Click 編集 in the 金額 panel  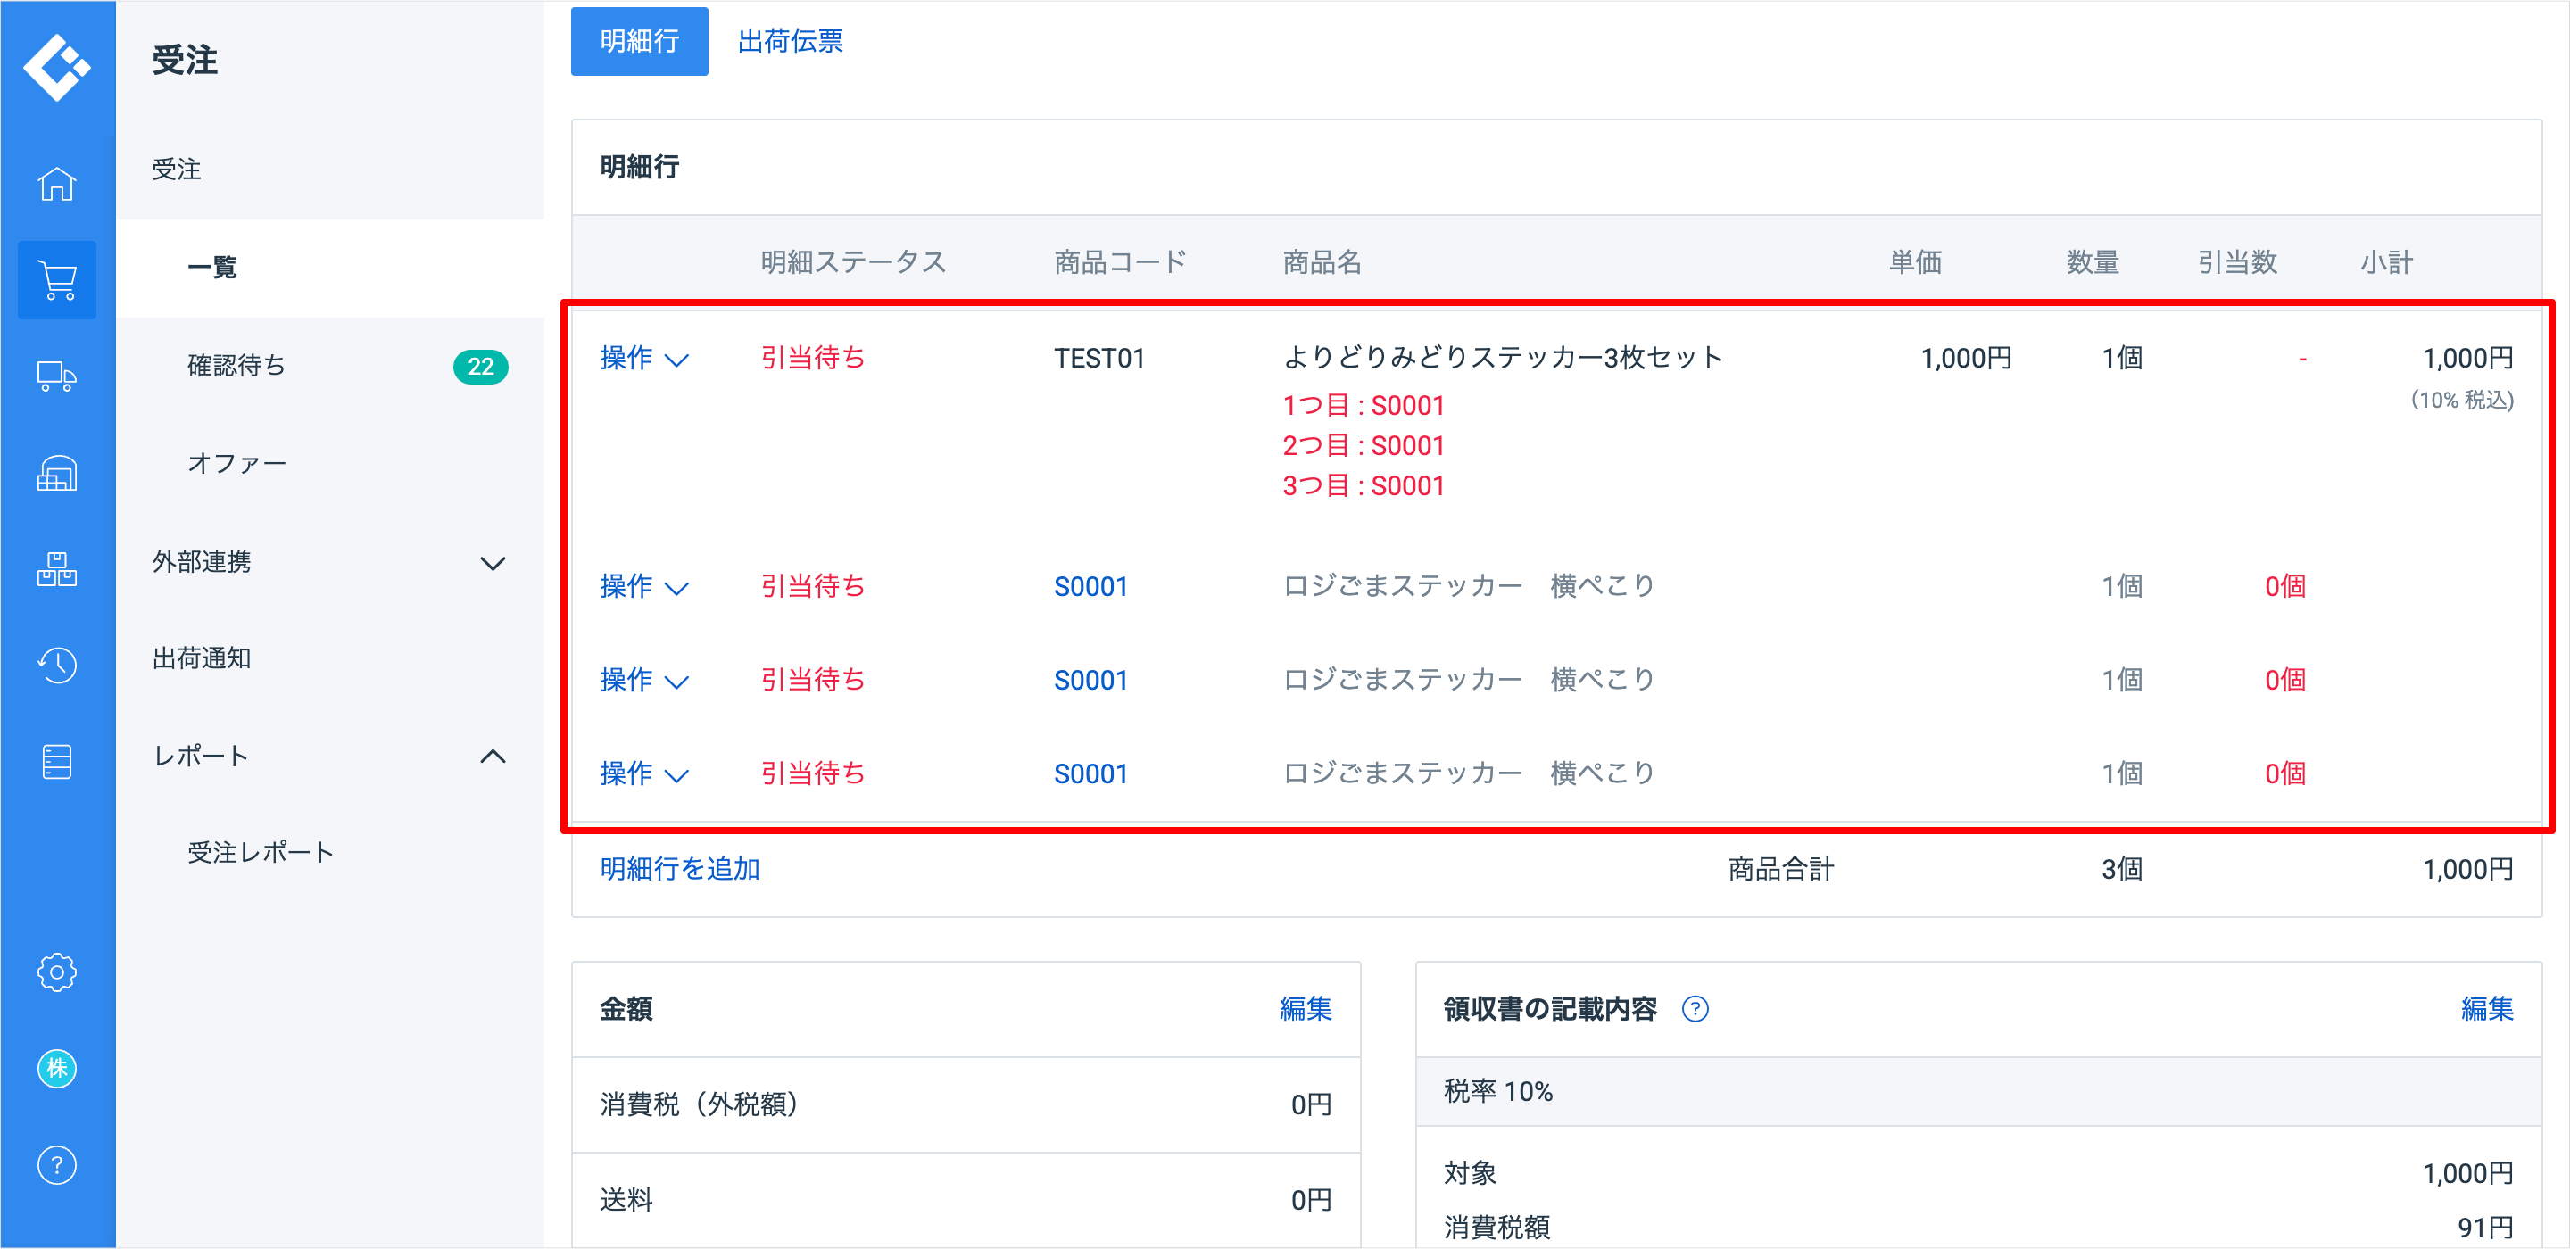(x=1305, y=1010)
